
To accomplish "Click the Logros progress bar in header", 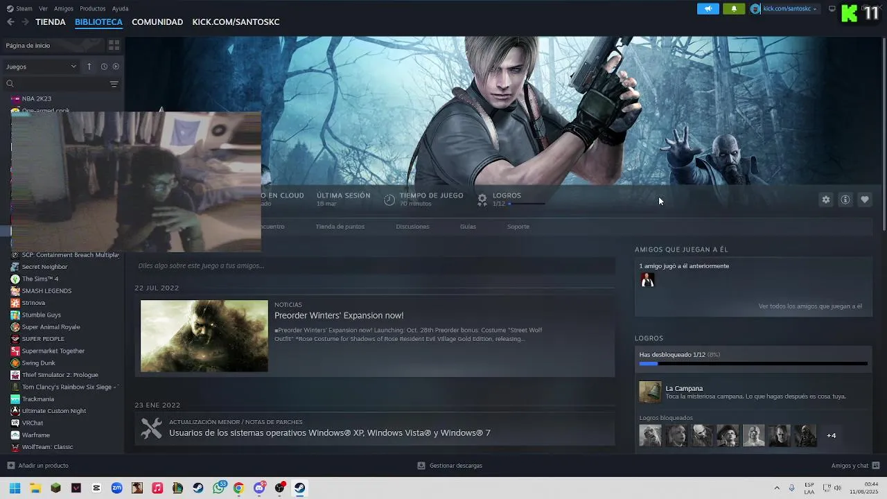I will (527, 204).
